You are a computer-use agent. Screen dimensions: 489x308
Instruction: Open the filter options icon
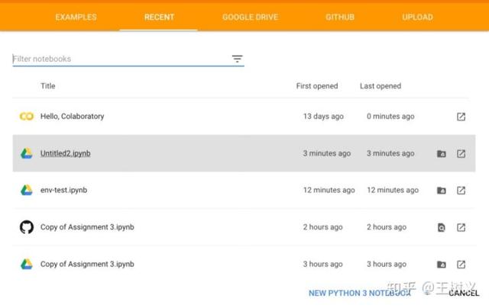(238, 59)
